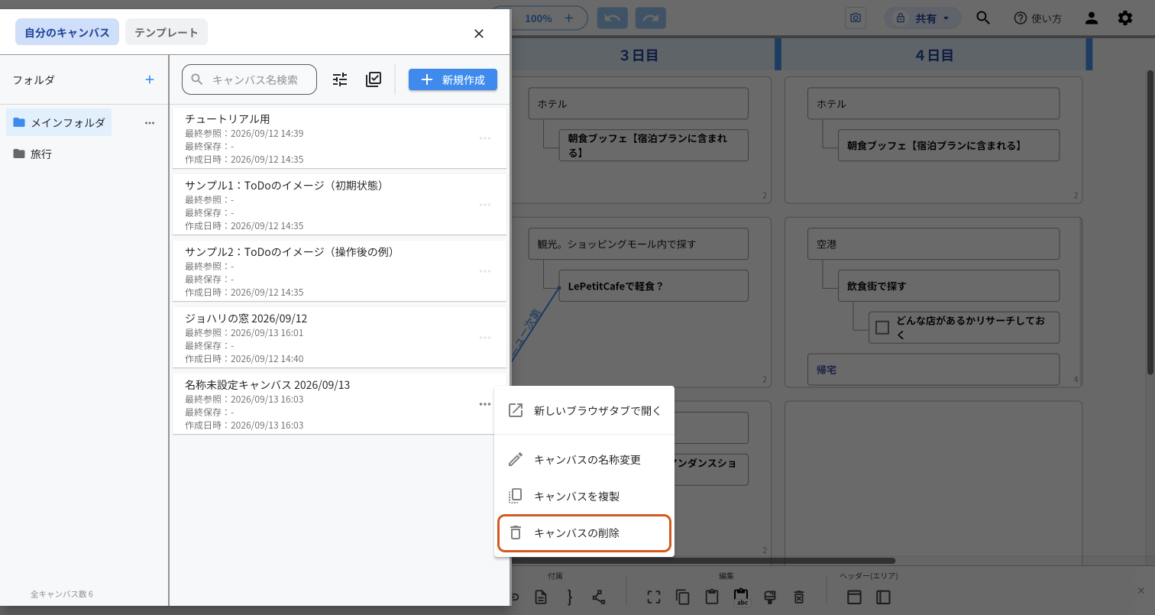Toggle どんな店があるかリサーチしておく checkbox

coord(882,328)
